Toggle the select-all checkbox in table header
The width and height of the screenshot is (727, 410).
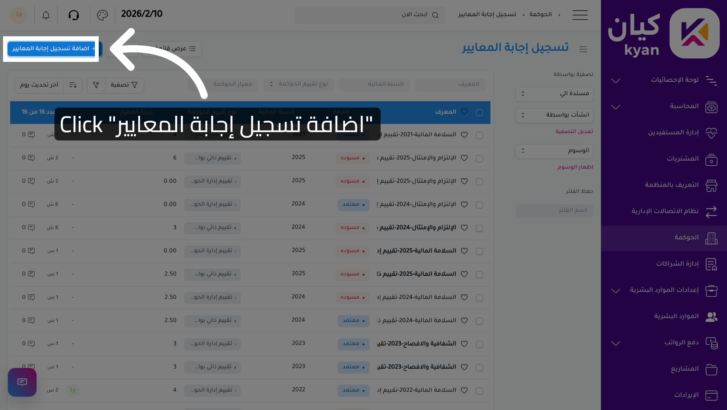(479, 112)
